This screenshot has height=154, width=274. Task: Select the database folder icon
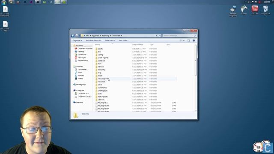pyautogui.click(x=96, y=61)
